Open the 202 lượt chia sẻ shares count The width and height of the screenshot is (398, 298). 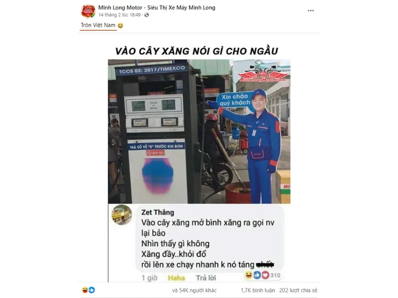point(298,291)
